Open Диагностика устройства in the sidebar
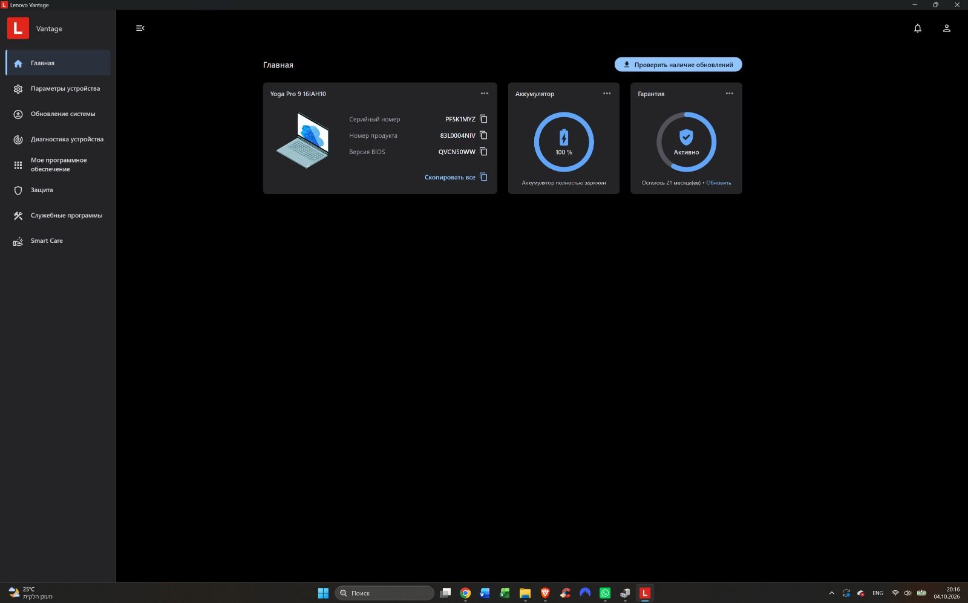This screenshot has width=968, height=603. [58, 139]
